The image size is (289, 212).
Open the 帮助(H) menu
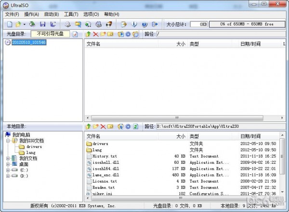click(x=112, y=14)
